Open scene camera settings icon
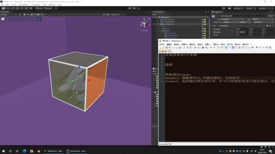Viewport: 275px width, 154px height. click(107, 15)
